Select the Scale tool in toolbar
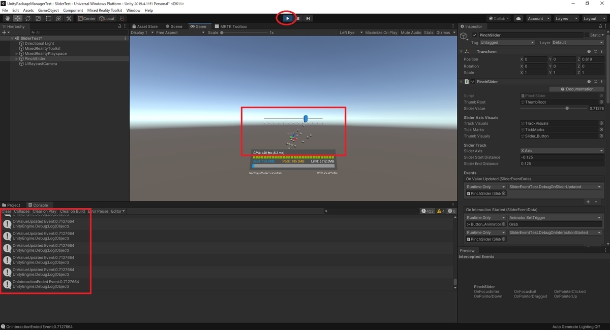Viewport: 610px width, 330px height. pos(38,19)
